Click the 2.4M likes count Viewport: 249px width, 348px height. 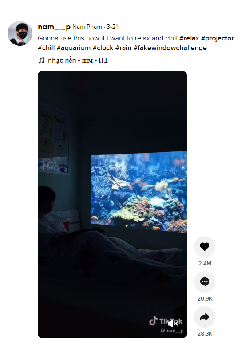(x=205, y=264)
